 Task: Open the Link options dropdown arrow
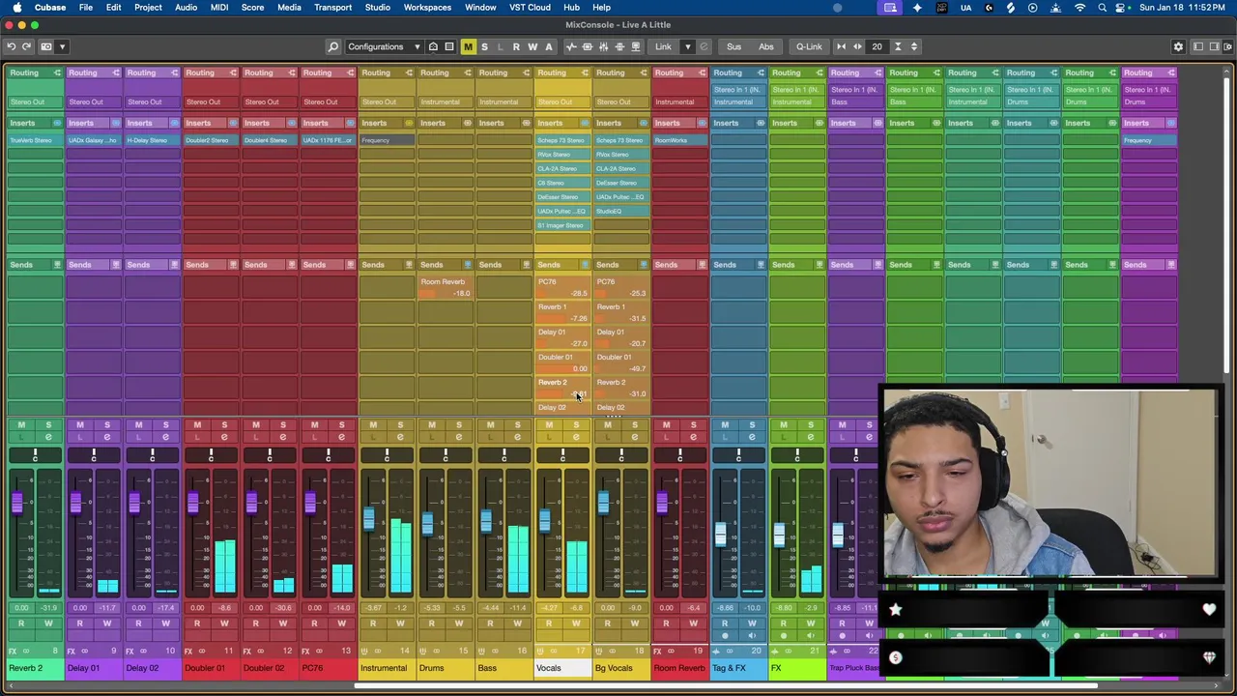pos(688,46)
